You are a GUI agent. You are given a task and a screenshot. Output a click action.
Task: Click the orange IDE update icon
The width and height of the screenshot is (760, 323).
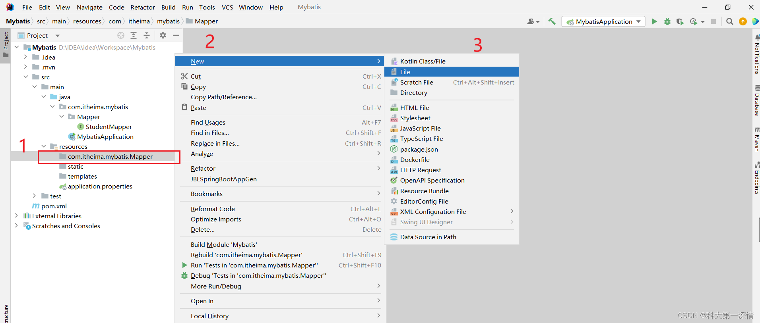tap(743, 21)
